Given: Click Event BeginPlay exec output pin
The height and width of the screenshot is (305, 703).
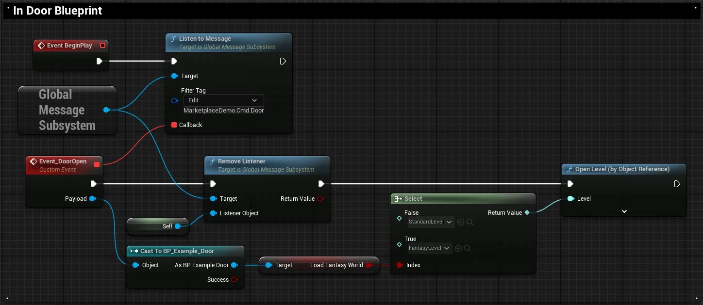Looking at the screenshot, I should point(99,61).
